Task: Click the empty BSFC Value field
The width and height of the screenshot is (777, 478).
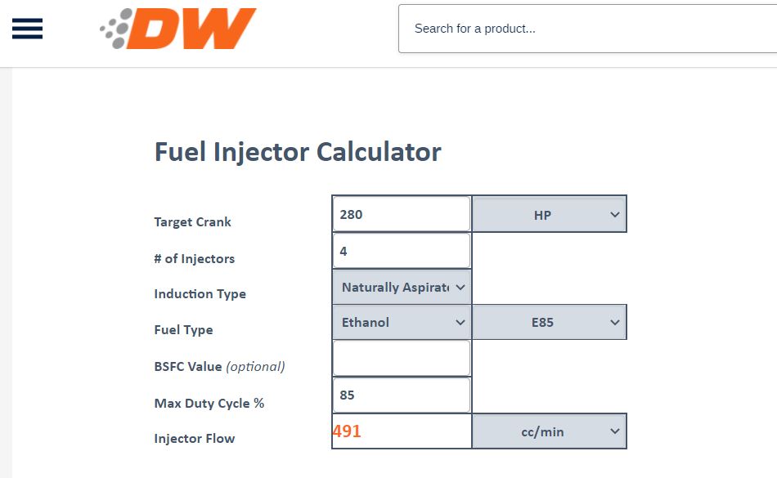Action: [x=401, y=358]
